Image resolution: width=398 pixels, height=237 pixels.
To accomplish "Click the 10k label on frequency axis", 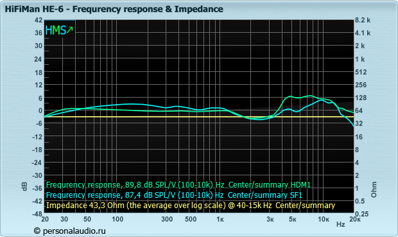I will [324, 219].
